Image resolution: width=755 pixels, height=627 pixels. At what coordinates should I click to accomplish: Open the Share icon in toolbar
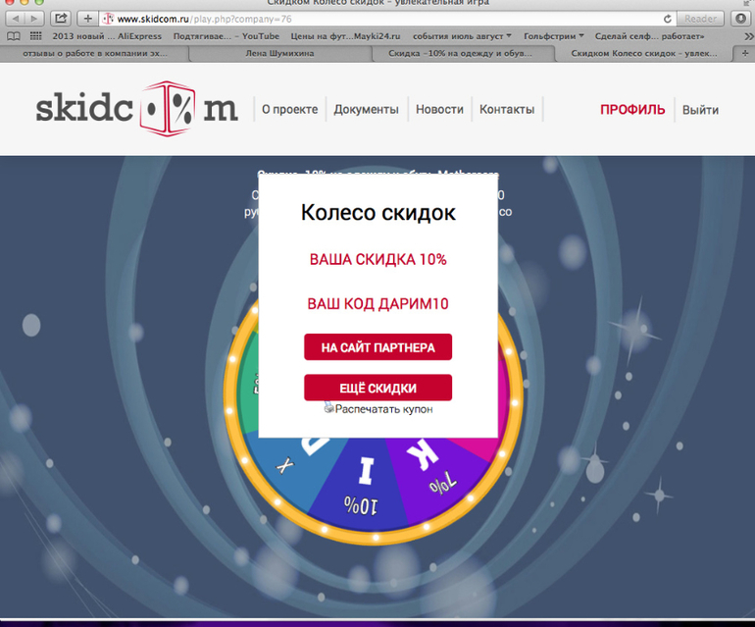[61, 19]
